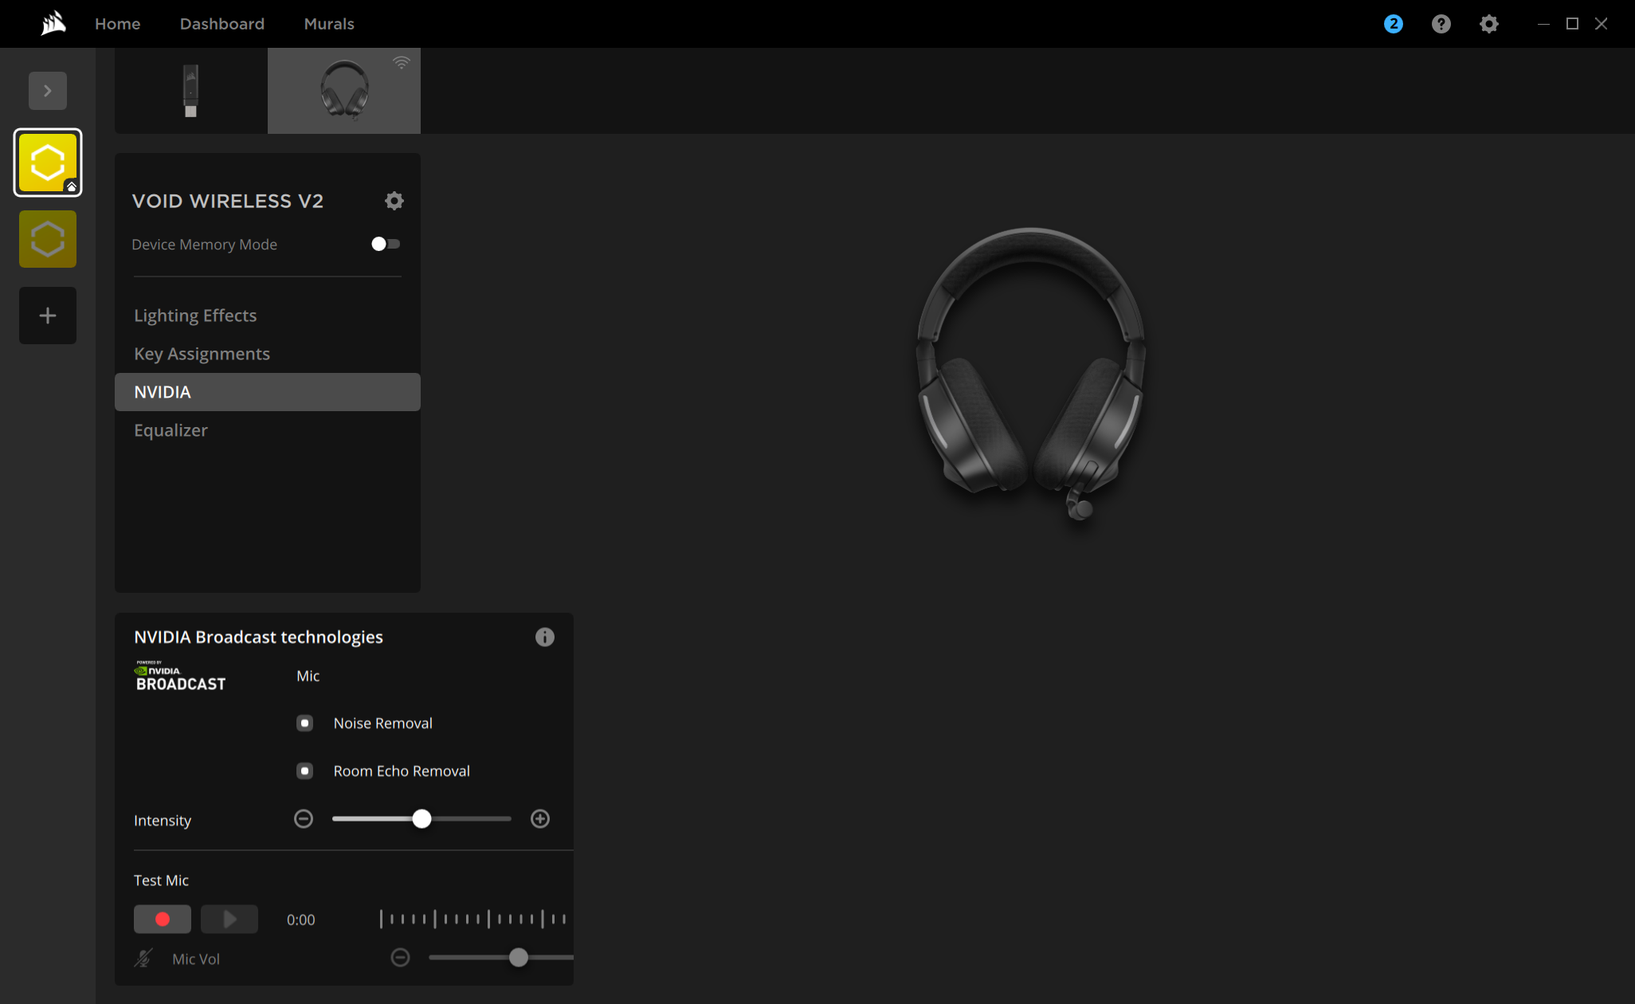Click the Mic Vol slider handle
The image size is (1635, 1004).
519,957
